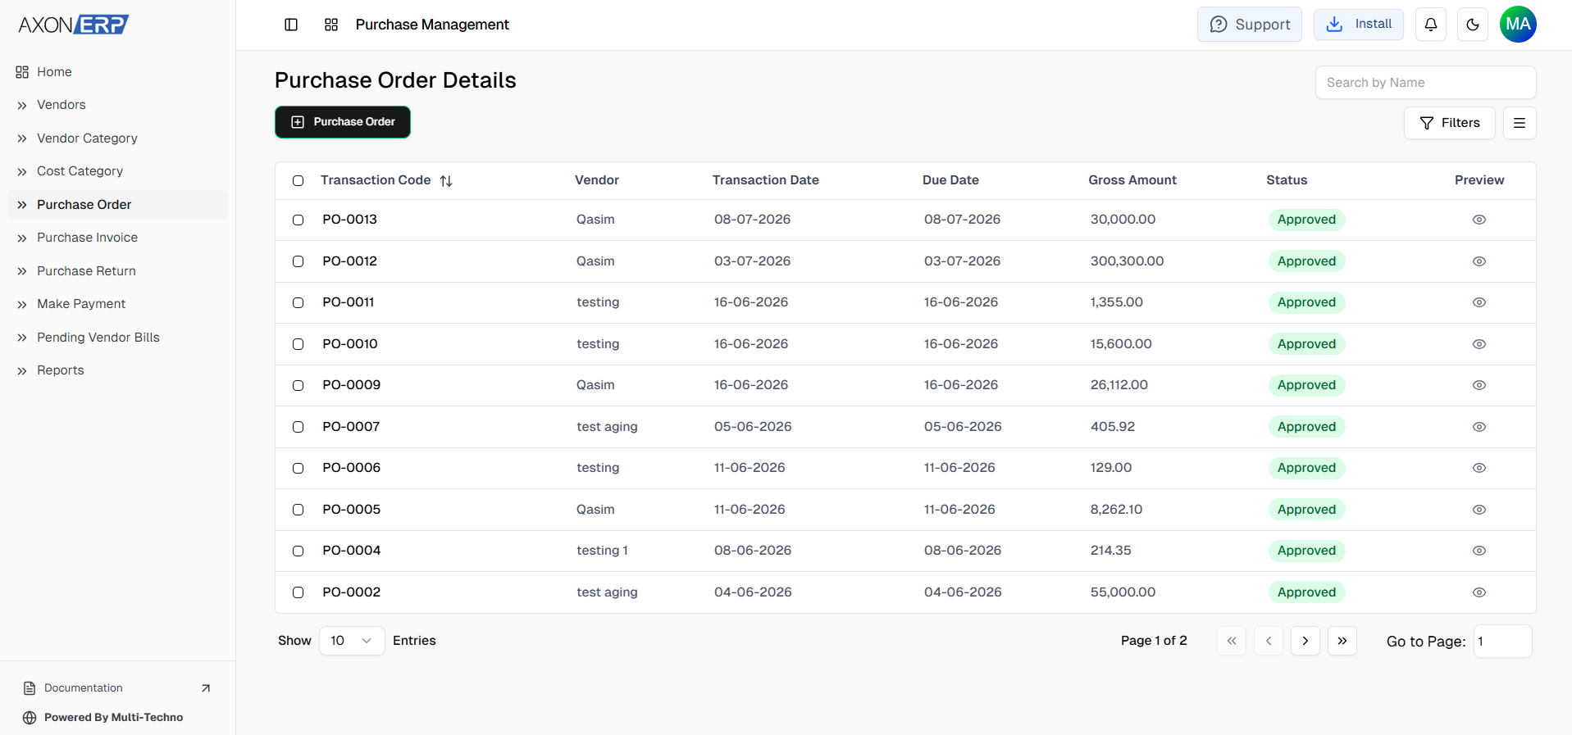
Task: Go to Home in sidebar
Action: 117,72
